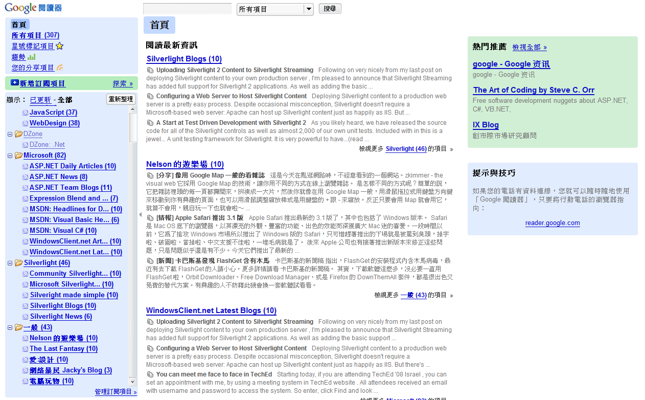Click the star icon beside 星號標記項目
This screenshot has height=400, width=645.
tap(59, 46)
